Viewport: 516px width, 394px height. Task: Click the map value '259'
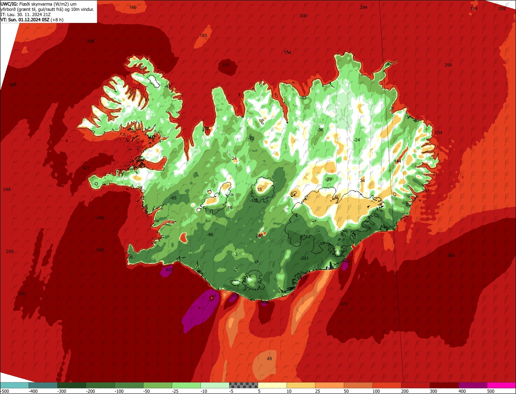point(10,251)
